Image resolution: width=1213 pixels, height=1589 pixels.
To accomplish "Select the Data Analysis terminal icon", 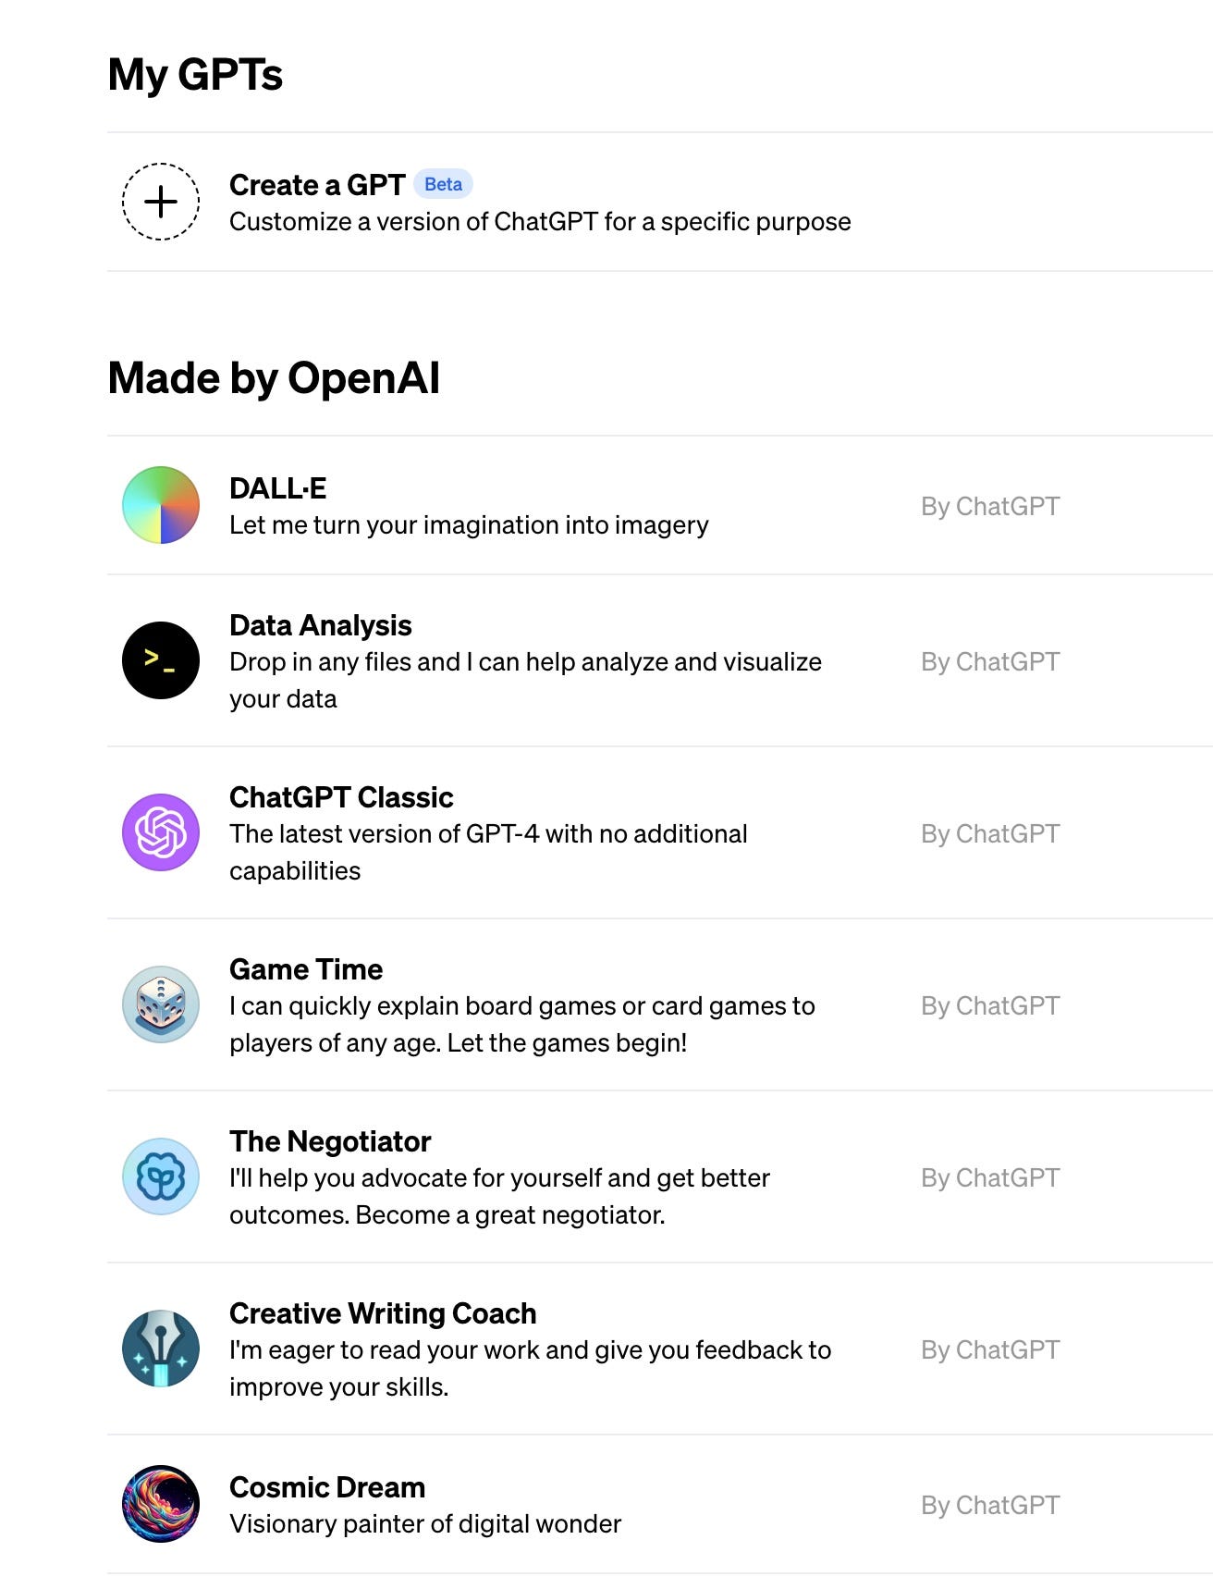I will [159, 660].
